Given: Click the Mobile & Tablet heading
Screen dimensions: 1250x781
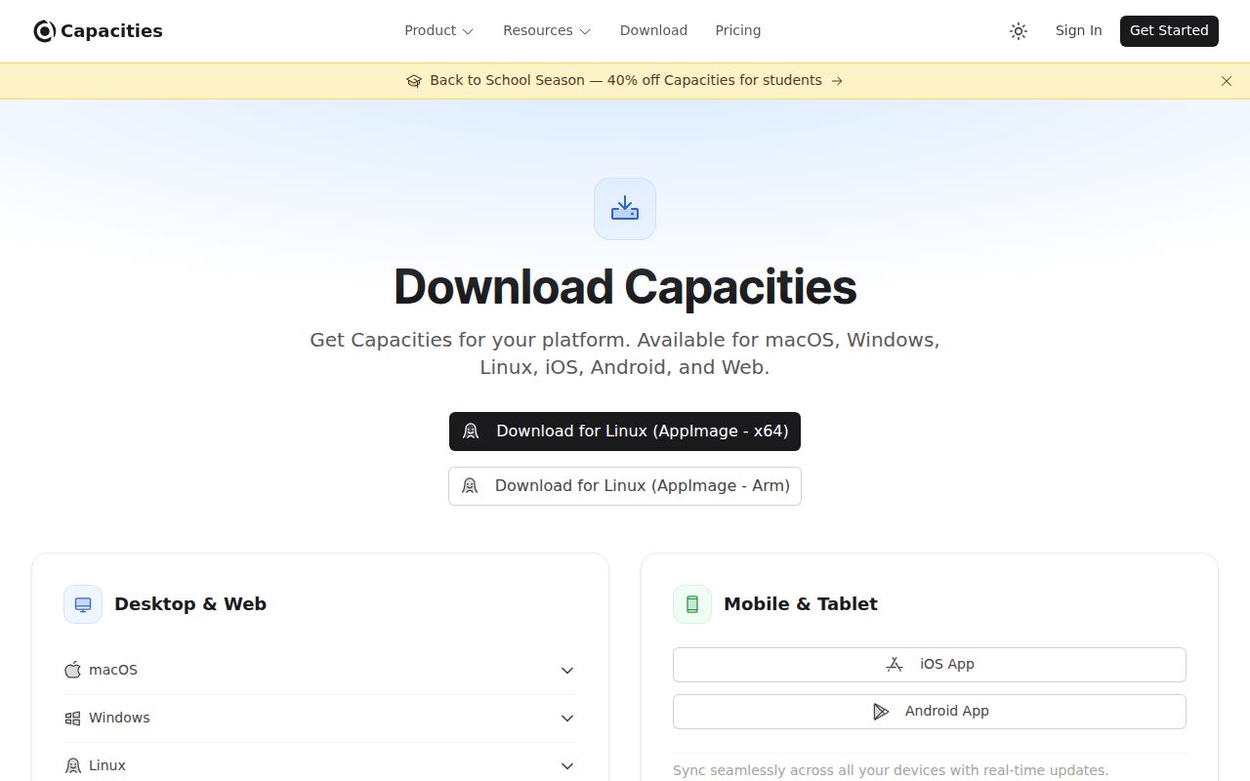Looking at the screenshot, I should (801, 604).
